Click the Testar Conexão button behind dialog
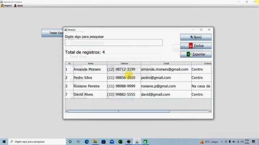Image resolution: width=259 pixels, height=145 pixels. pyautogui.click(x=52, y=33)
